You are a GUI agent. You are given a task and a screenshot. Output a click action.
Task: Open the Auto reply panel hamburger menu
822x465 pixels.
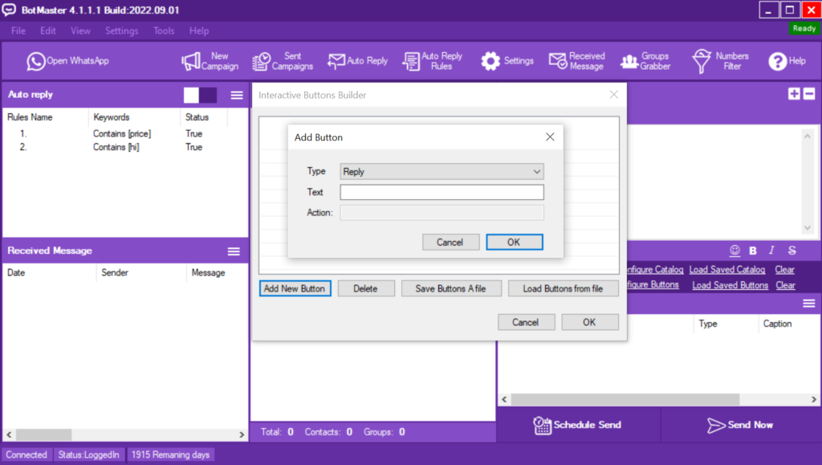[x=235, y=94]
